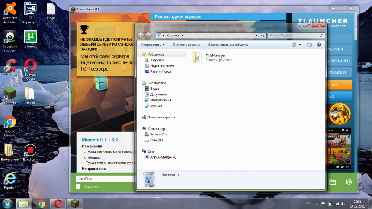Expand the arrow after Корзина in address bar
372x209 pixels.
pyautogui.click(x=182, y=36)
